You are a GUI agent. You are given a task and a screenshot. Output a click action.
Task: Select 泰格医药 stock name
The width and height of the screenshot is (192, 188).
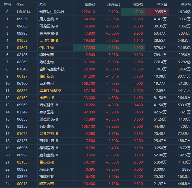pyautogui.click(x=47, y=112)
